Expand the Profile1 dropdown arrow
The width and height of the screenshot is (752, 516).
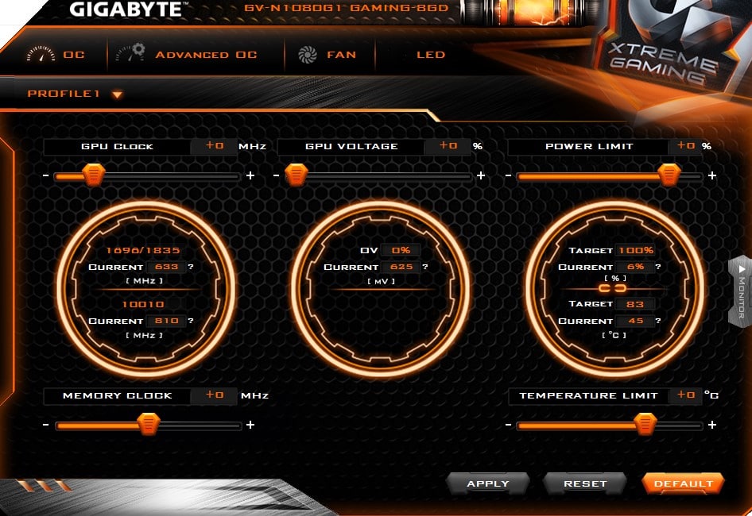(117, 94)
